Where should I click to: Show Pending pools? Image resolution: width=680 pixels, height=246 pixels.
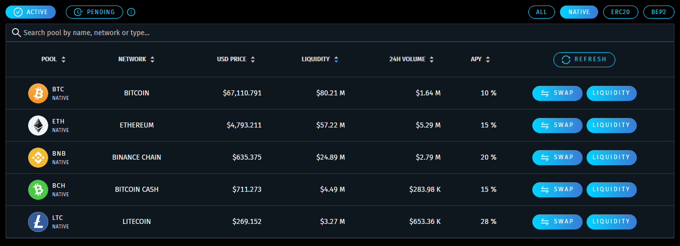click(x=94, y=12)
